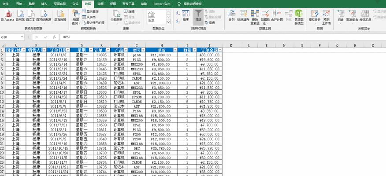Open the 订单金额 column filter dropdown

point(220,50)
